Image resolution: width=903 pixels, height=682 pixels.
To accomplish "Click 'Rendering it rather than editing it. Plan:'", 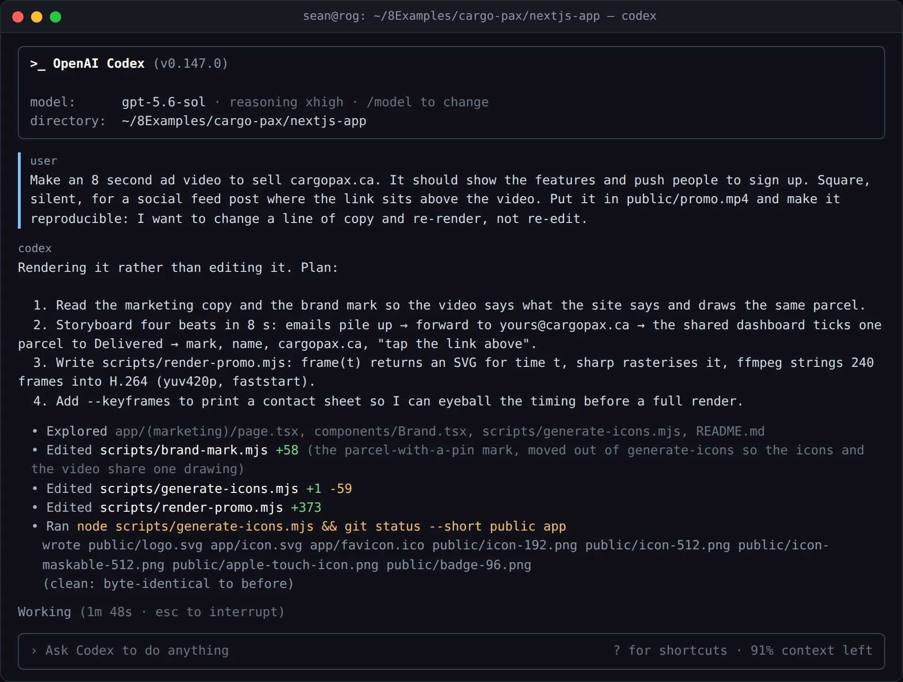I will (178, 268).
